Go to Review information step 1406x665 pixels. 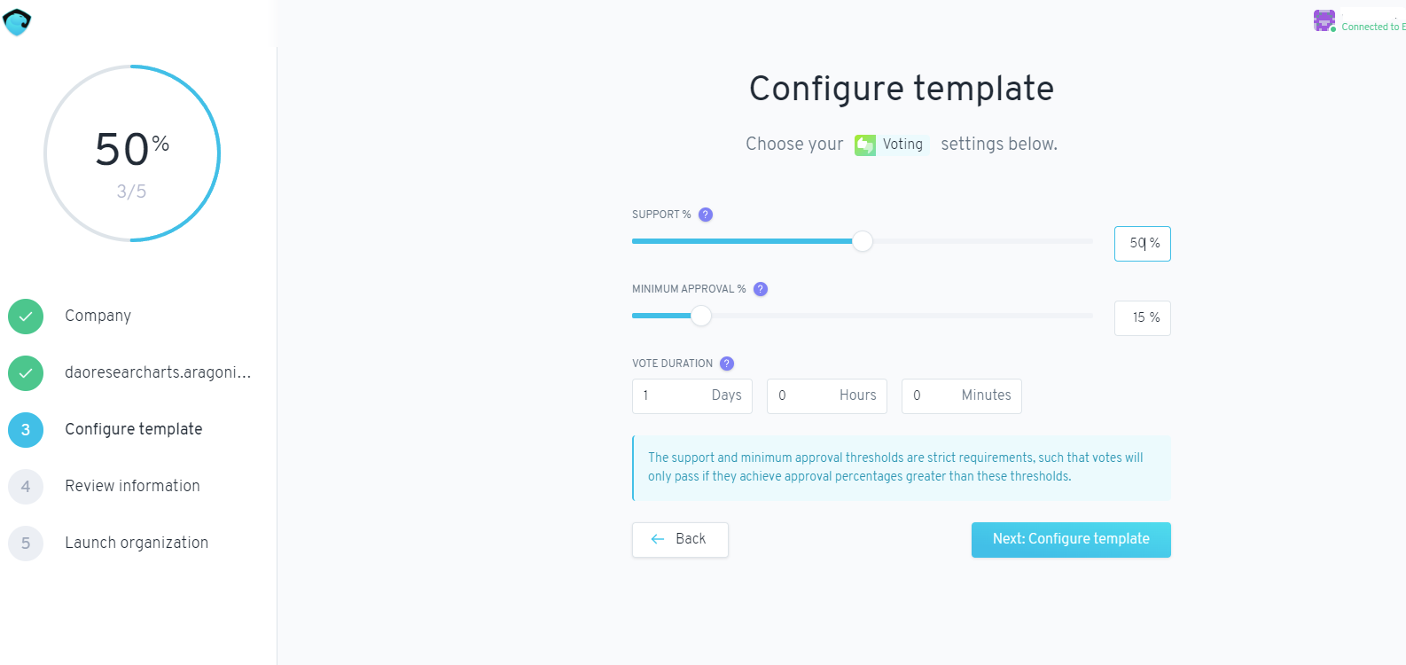[132, 486]
